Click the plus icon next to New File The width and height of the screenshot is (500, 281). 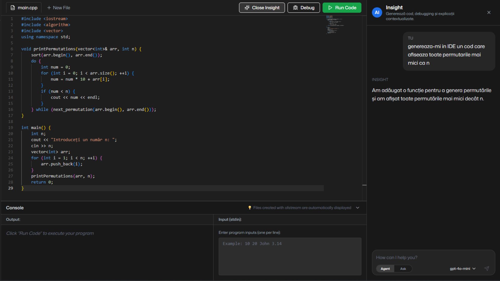click(49, 8)
